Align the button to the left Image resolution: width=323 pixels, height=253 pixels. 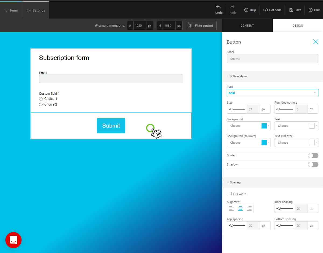(x=231, y=209)
